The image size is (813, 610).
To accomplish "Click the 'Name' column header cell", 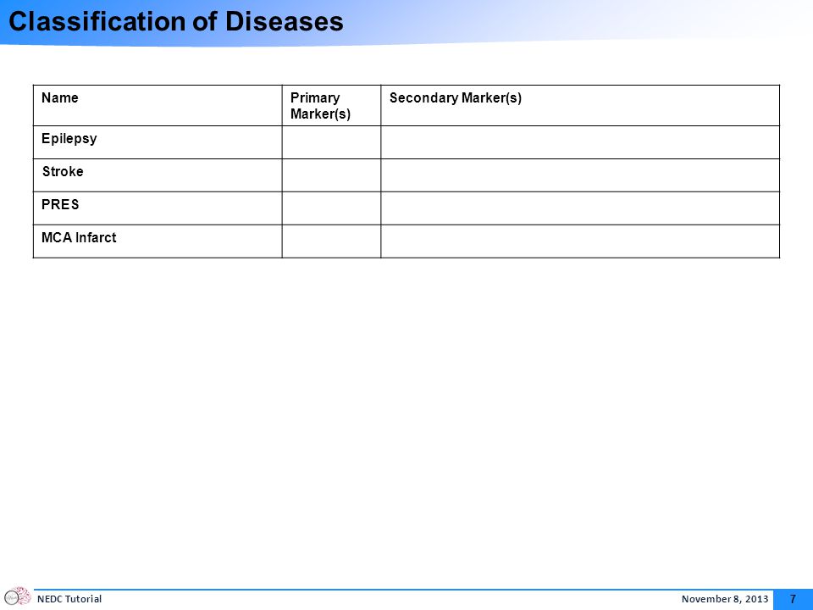I will click(x=158, y=105).
